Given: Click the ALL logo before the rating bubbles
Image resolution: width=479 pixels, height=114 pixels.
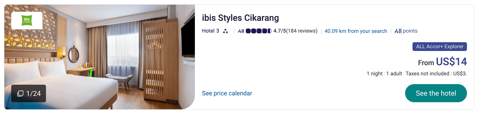Looking at the screenshot, I should point(241,31).
